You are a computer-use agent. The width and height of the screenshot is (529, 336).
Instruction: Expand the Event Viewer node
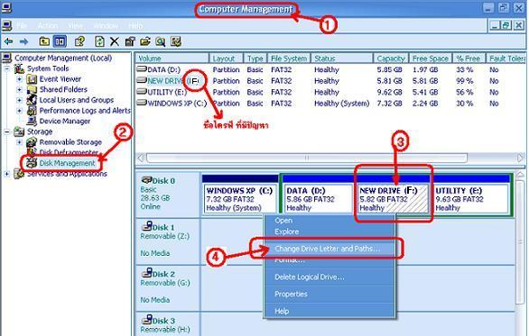[x=19, y=79]
